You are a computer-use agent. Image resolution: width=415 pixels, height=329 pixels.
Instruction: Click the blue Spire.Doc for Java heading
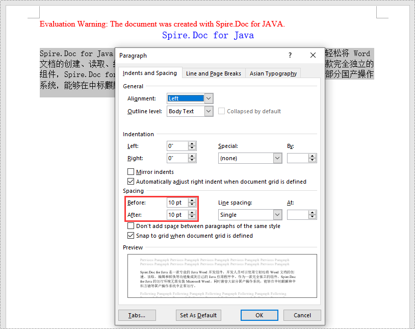(208, 35)
